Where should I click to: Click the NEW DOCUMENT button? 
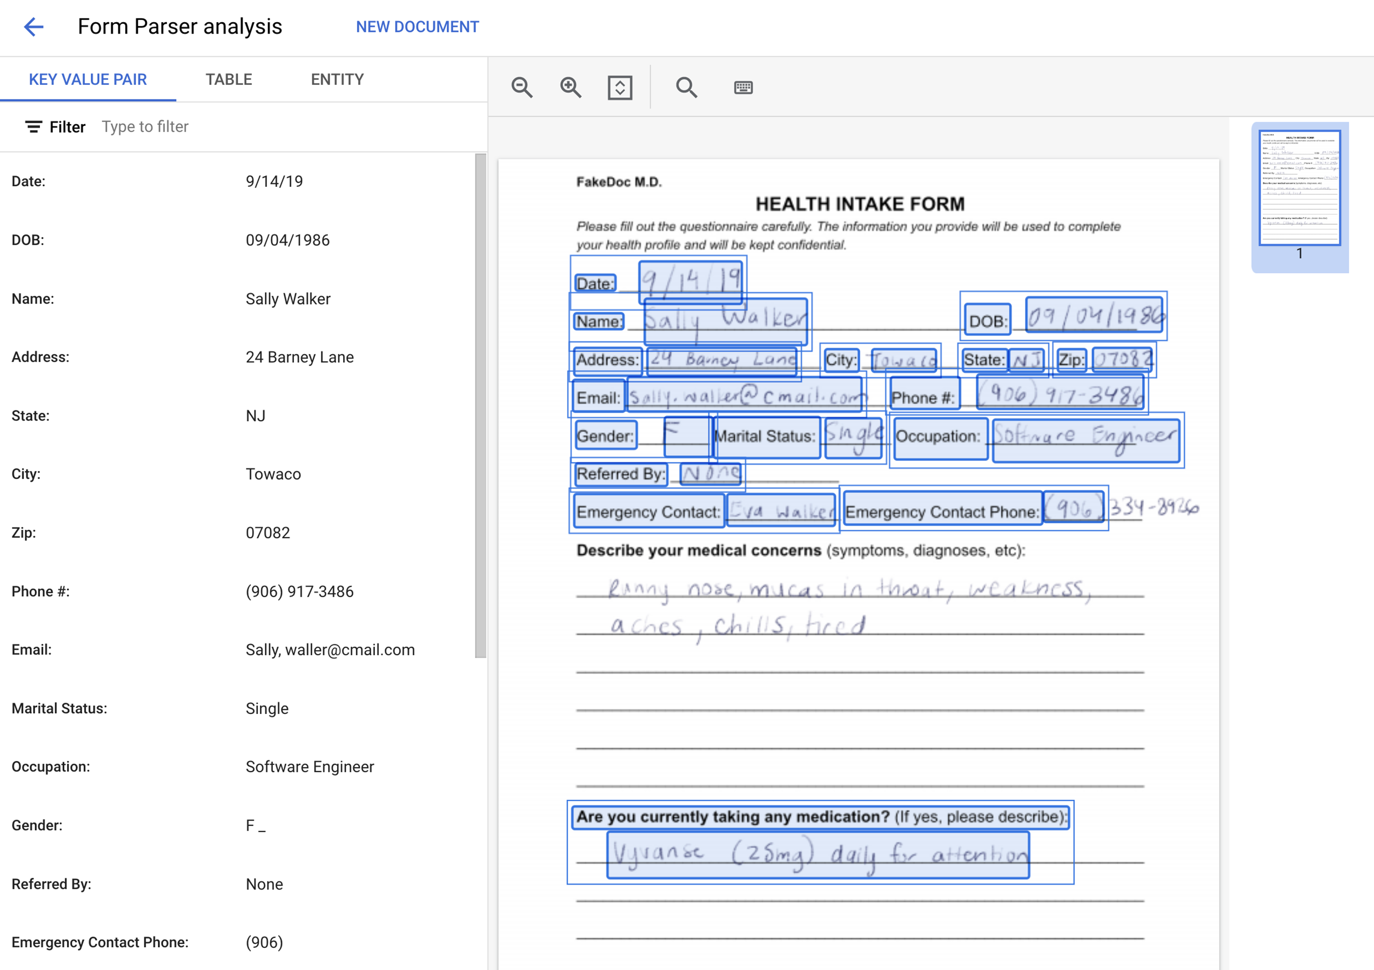click(417, 27)
